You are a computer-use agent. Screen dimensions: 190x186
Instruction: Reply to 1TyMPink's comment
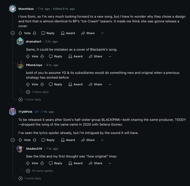click(48, 140)
